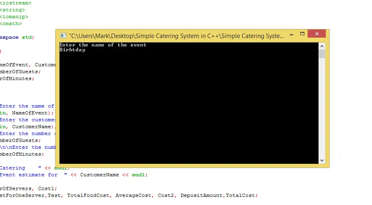Click after the typed text "Birhtday"
372x205 pixels.
(x=86, y=50)
